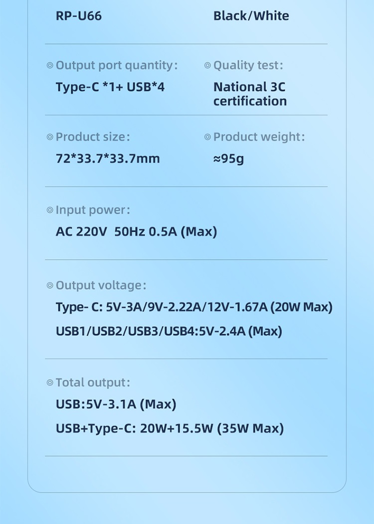Click the USB1/USB2/USB3/USB4 5V-2.4A line
374x524 pixels.
point(169,331)
